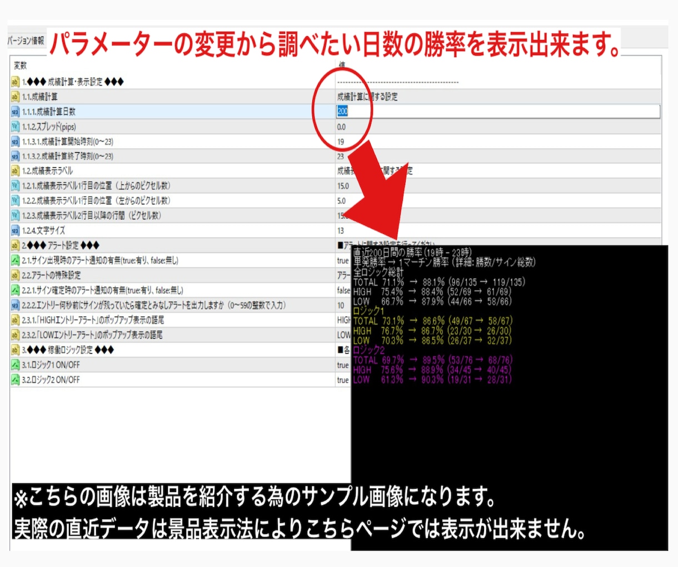Select the 左からのピクセル数 value 5.0
Screen dimensions: 678x567
[341, 200]
